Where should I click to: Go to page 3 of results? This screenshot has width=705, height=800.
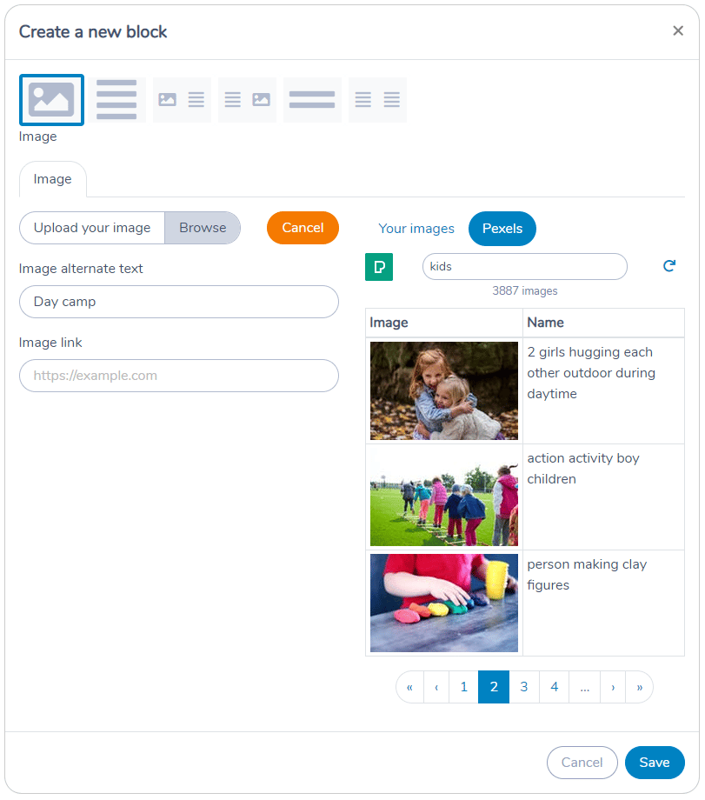524,687
